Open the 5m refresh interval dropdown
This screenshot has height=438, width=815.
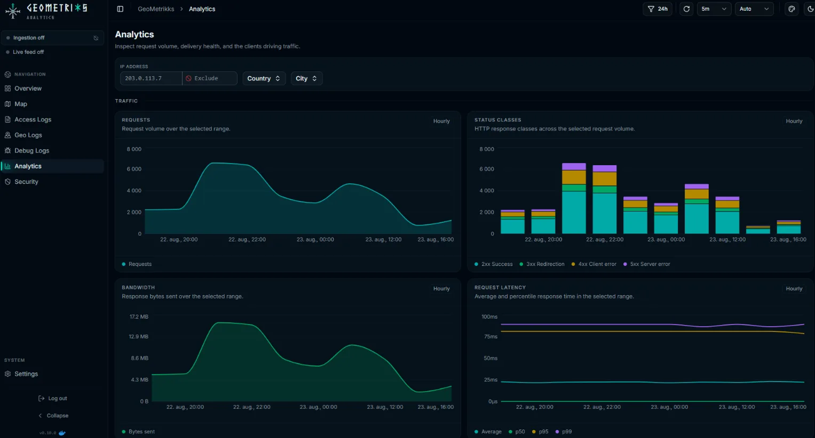(x=714, y=9)
